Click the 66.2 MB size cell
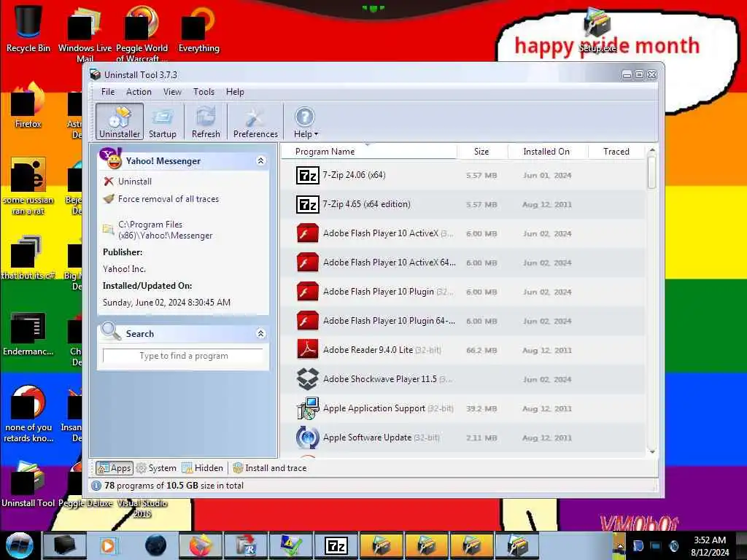The image size is (747, 560). pos(481,351)
